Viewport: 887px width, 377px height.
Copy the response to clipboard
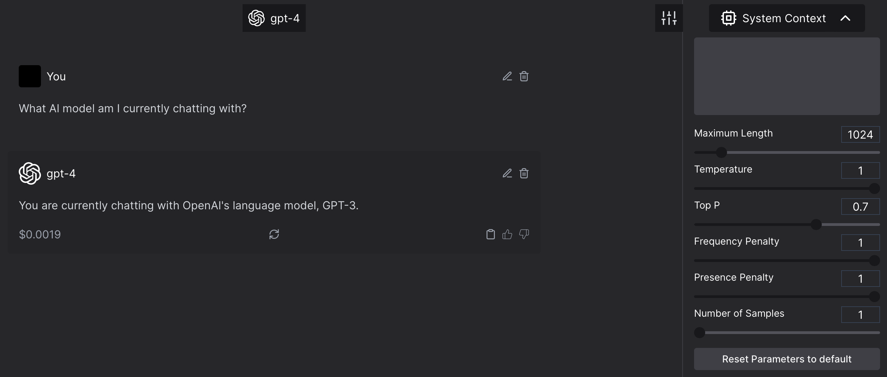pos(491,234)
